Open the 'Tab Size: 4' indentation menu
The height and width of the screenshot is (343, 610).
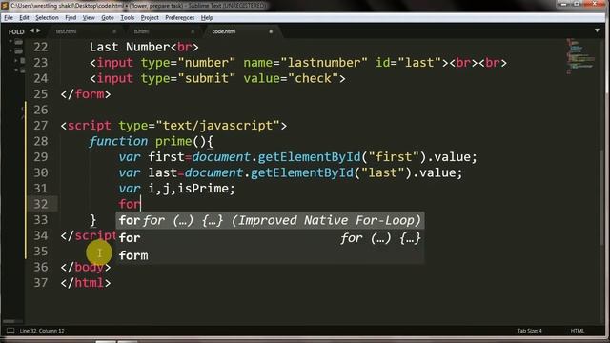tap(529, 331)
